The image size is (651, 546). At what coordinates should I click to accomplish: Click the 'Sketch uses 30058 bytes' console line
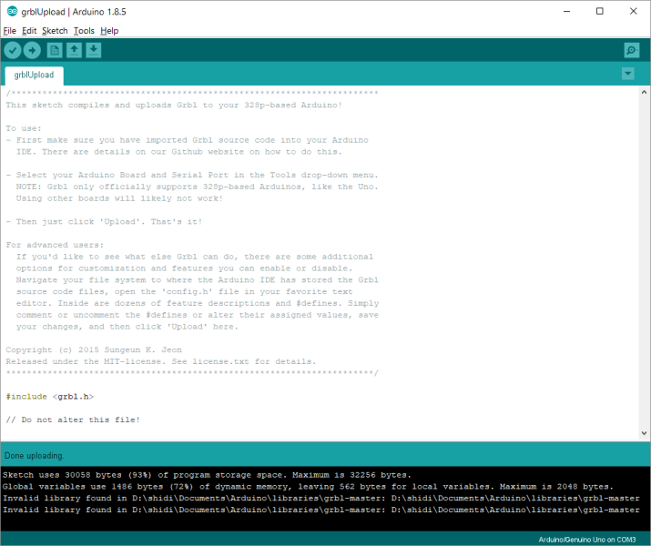point(207,475)
